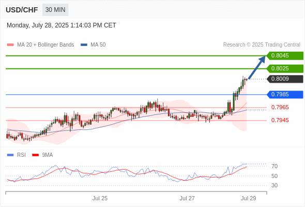Click the blue upward trend arrow
Image resolution: width=305 pixels, height=207 pixels.
[257, 67]
